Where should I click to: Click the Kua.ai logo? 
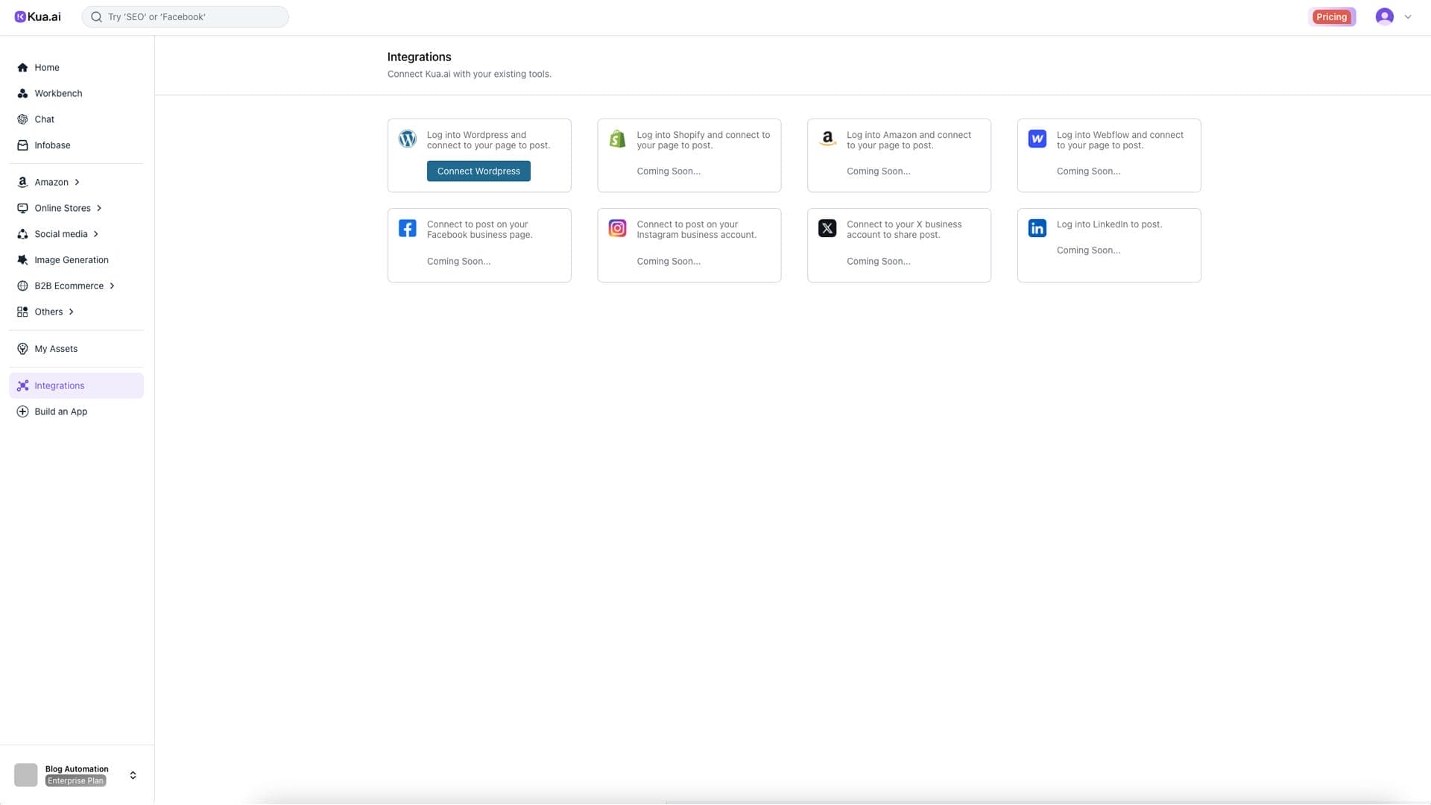pyautogui.click(x=38, y=16)
